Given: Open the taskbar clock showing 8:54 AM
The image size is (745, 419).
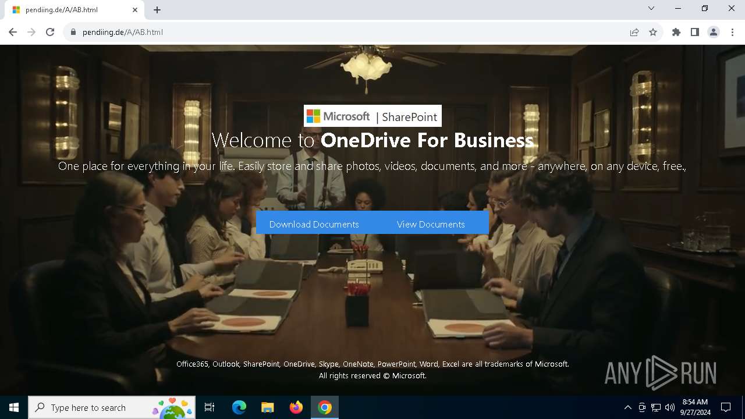Looking at the screenshot, I should (695, 407).
